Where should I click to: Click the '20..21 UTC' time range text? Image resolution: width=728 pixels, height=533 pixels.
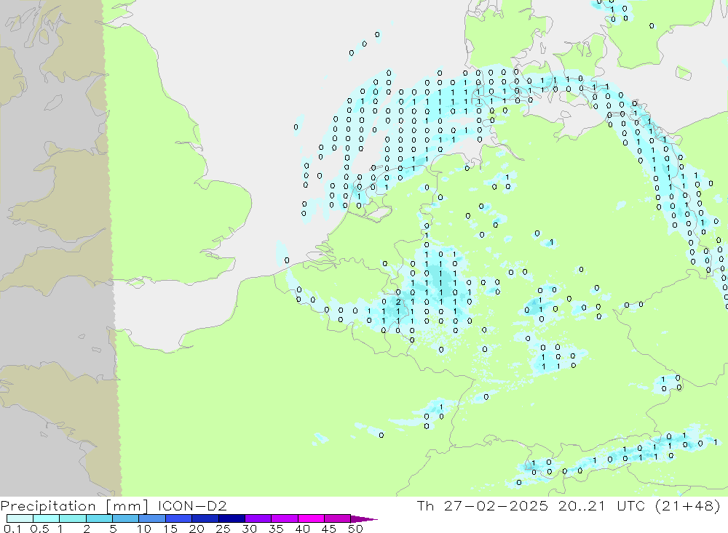602,505
